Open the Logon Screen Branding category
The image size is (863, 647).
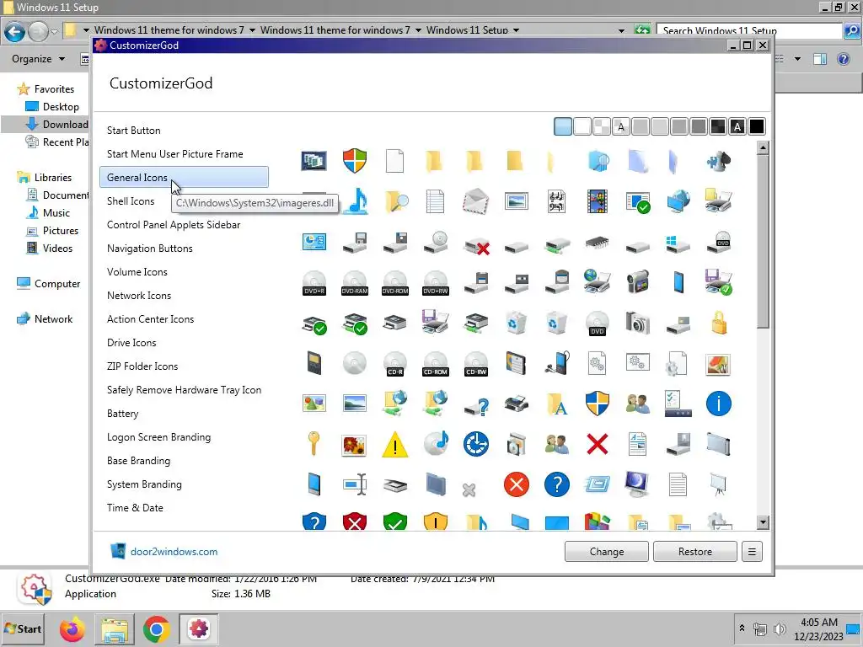click(158, 437)
